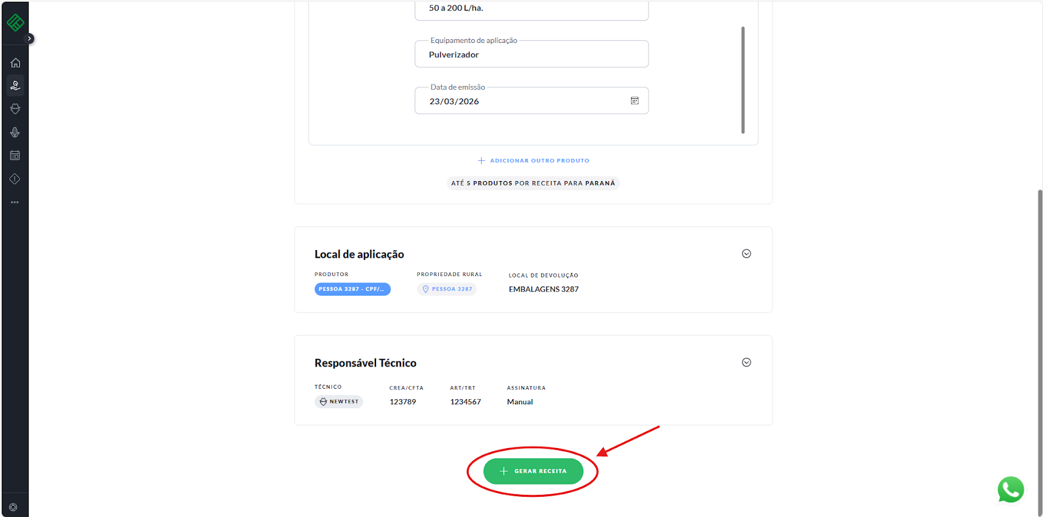1043x517 pixels.
Task: Open WhatsApp chat support
Action: tap(1010, 490)
